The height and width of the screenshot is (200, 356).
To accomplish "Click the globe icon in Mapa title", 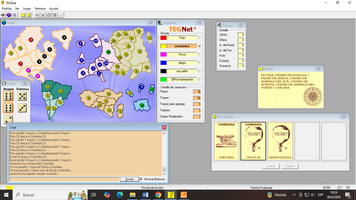I will (4, 23).
